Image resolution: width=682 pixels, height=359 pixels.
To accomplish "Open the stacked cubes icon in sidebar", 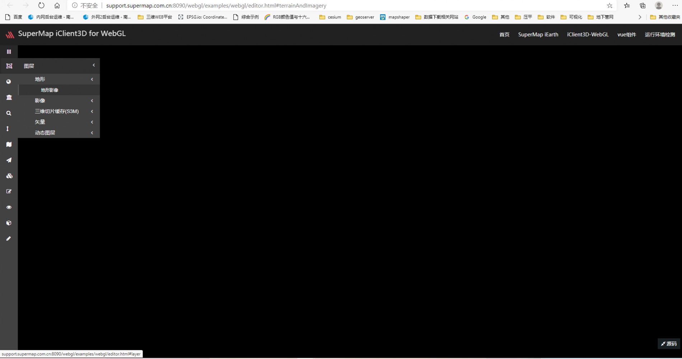I will point(9,176).
